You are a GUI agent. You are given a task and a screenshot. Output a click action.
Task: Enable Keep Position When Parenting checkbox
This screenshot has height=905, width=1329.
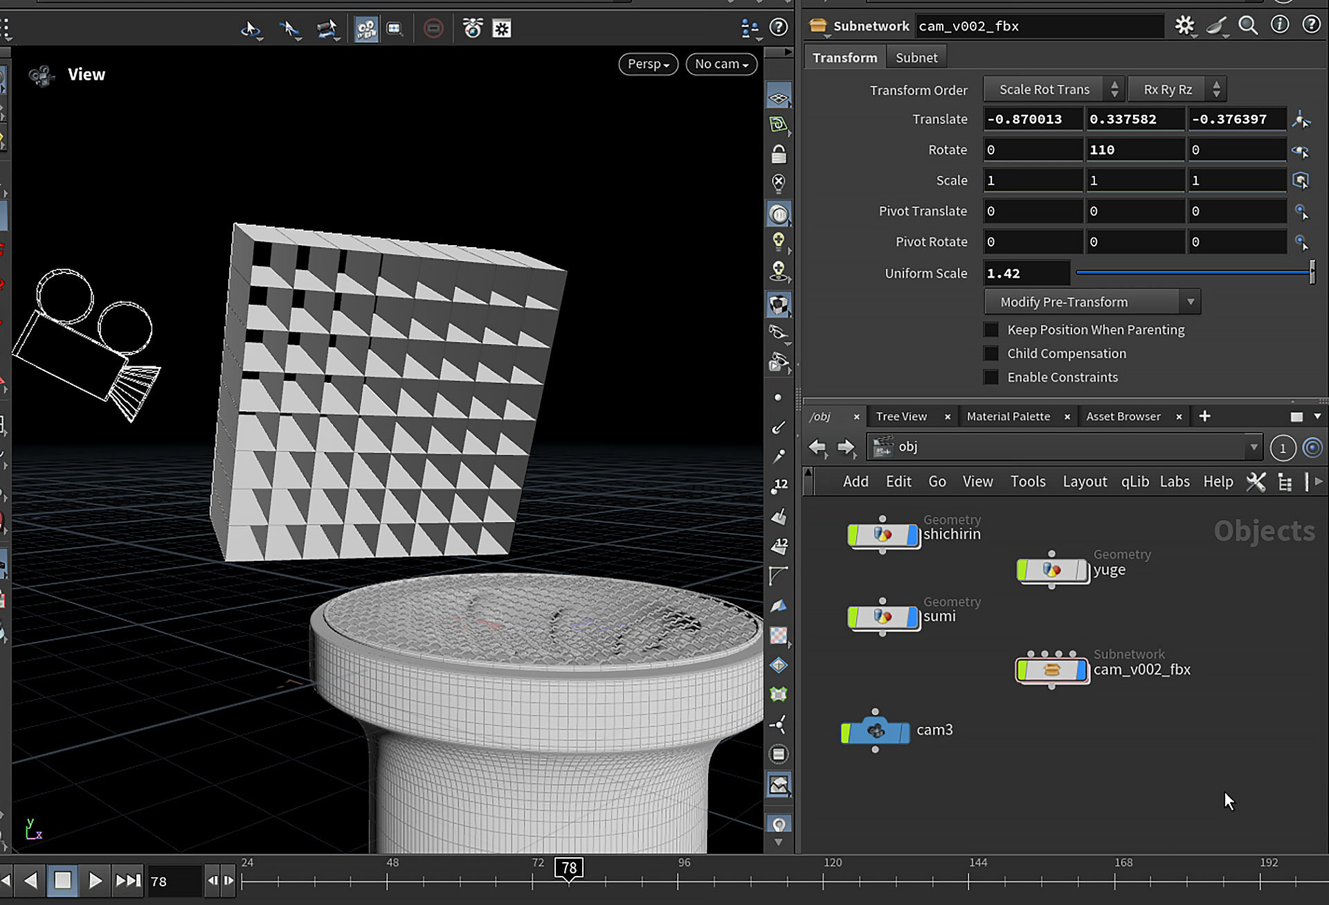click(991, 330)
